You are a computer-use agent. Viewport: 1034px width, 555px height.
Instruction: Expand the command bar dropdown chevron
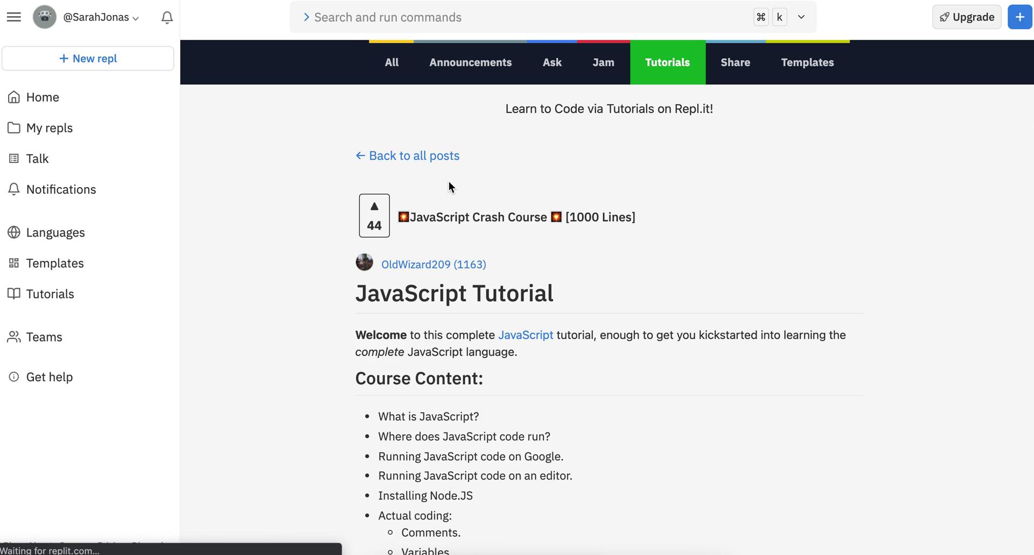coord(801,17)
